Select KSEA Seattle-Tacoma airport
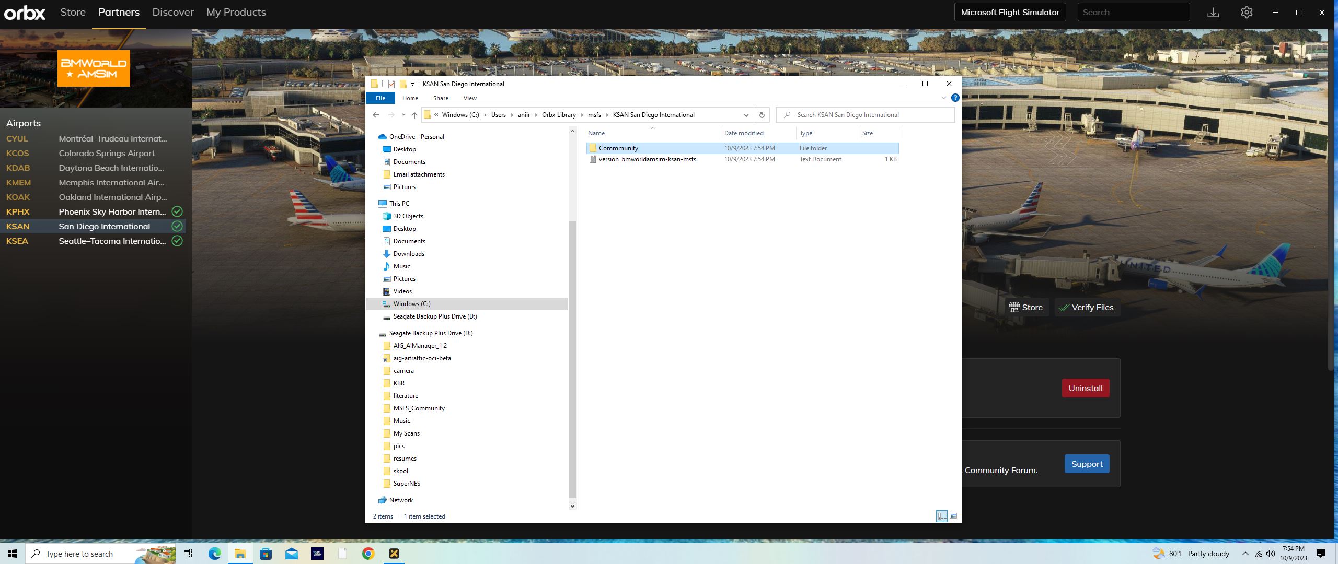 click(93, 241)
